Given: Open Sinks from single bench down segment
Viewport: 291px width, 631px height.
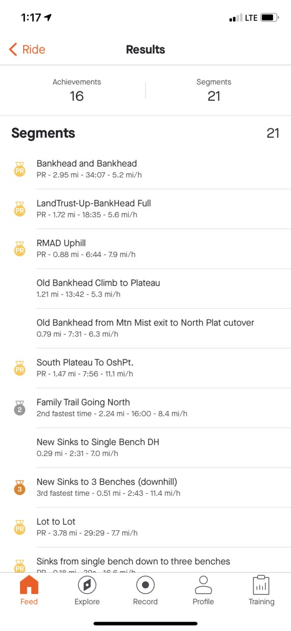Looking at the screenshot, I should tap(146, 560).
